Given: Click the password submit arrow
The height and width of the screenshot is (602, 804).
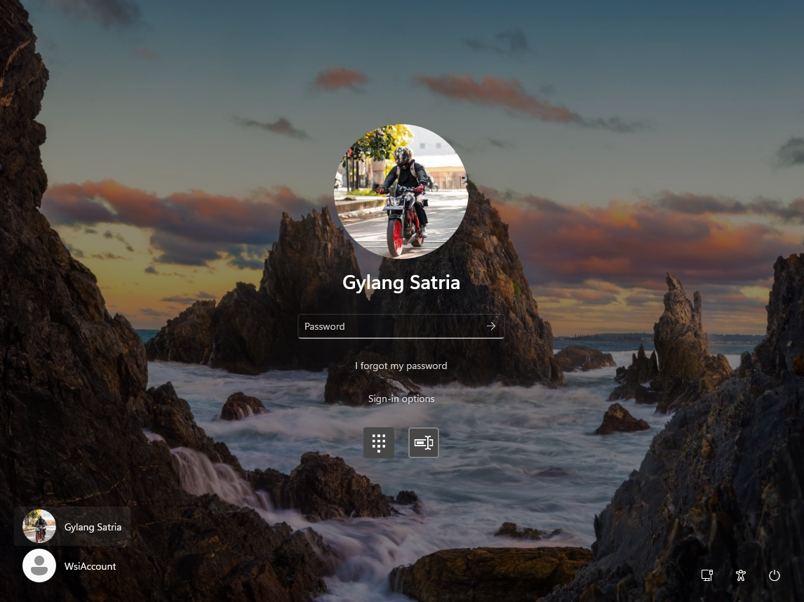Looking at the screenshot, I should pos(491,326).
